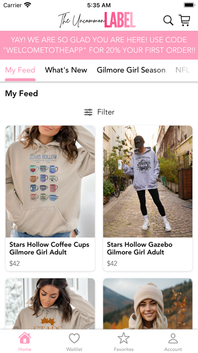Switch to the Gilmore Girl Season tab
Screen dimensions: 198x353
[x=131, y=70]
